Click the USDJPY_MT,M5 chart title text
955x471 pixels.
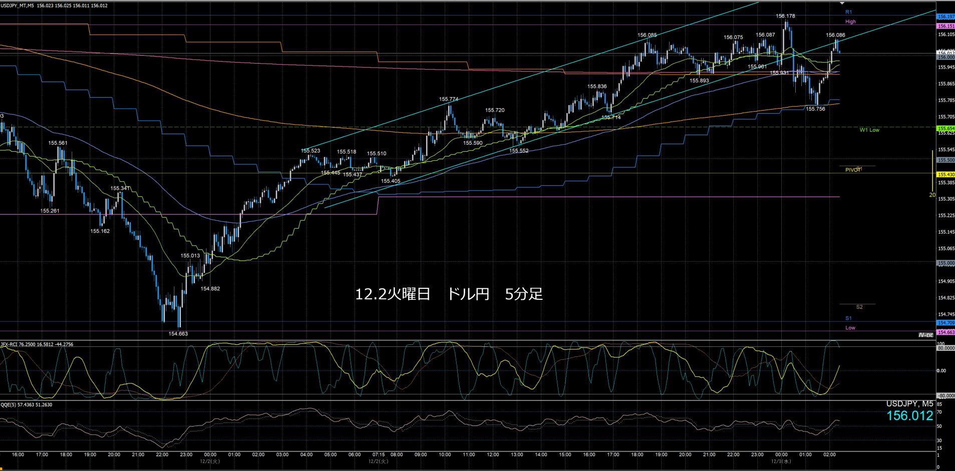18,6
